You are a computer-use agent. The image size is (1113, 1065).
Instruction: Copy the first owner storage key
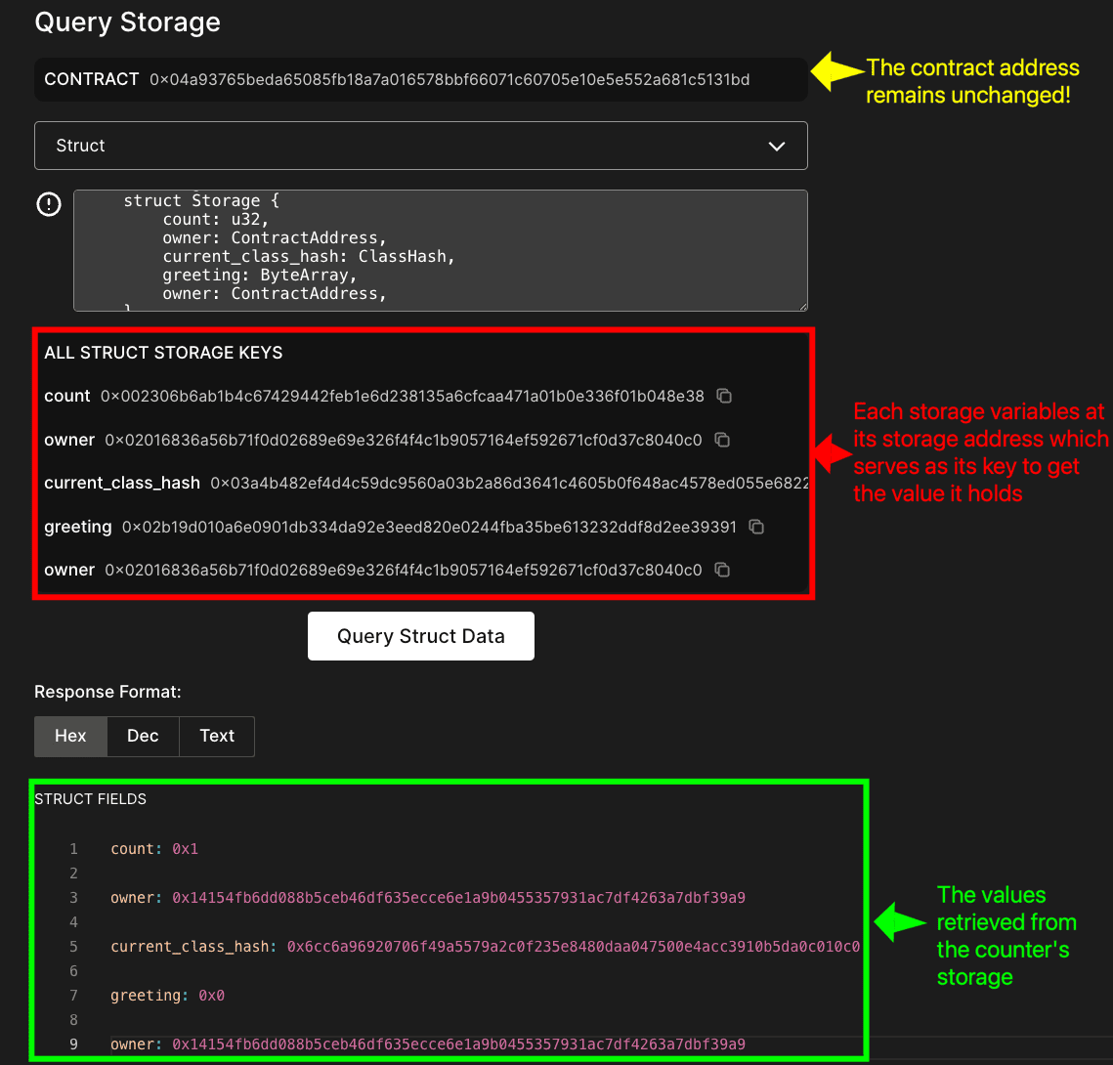point(722,440)
